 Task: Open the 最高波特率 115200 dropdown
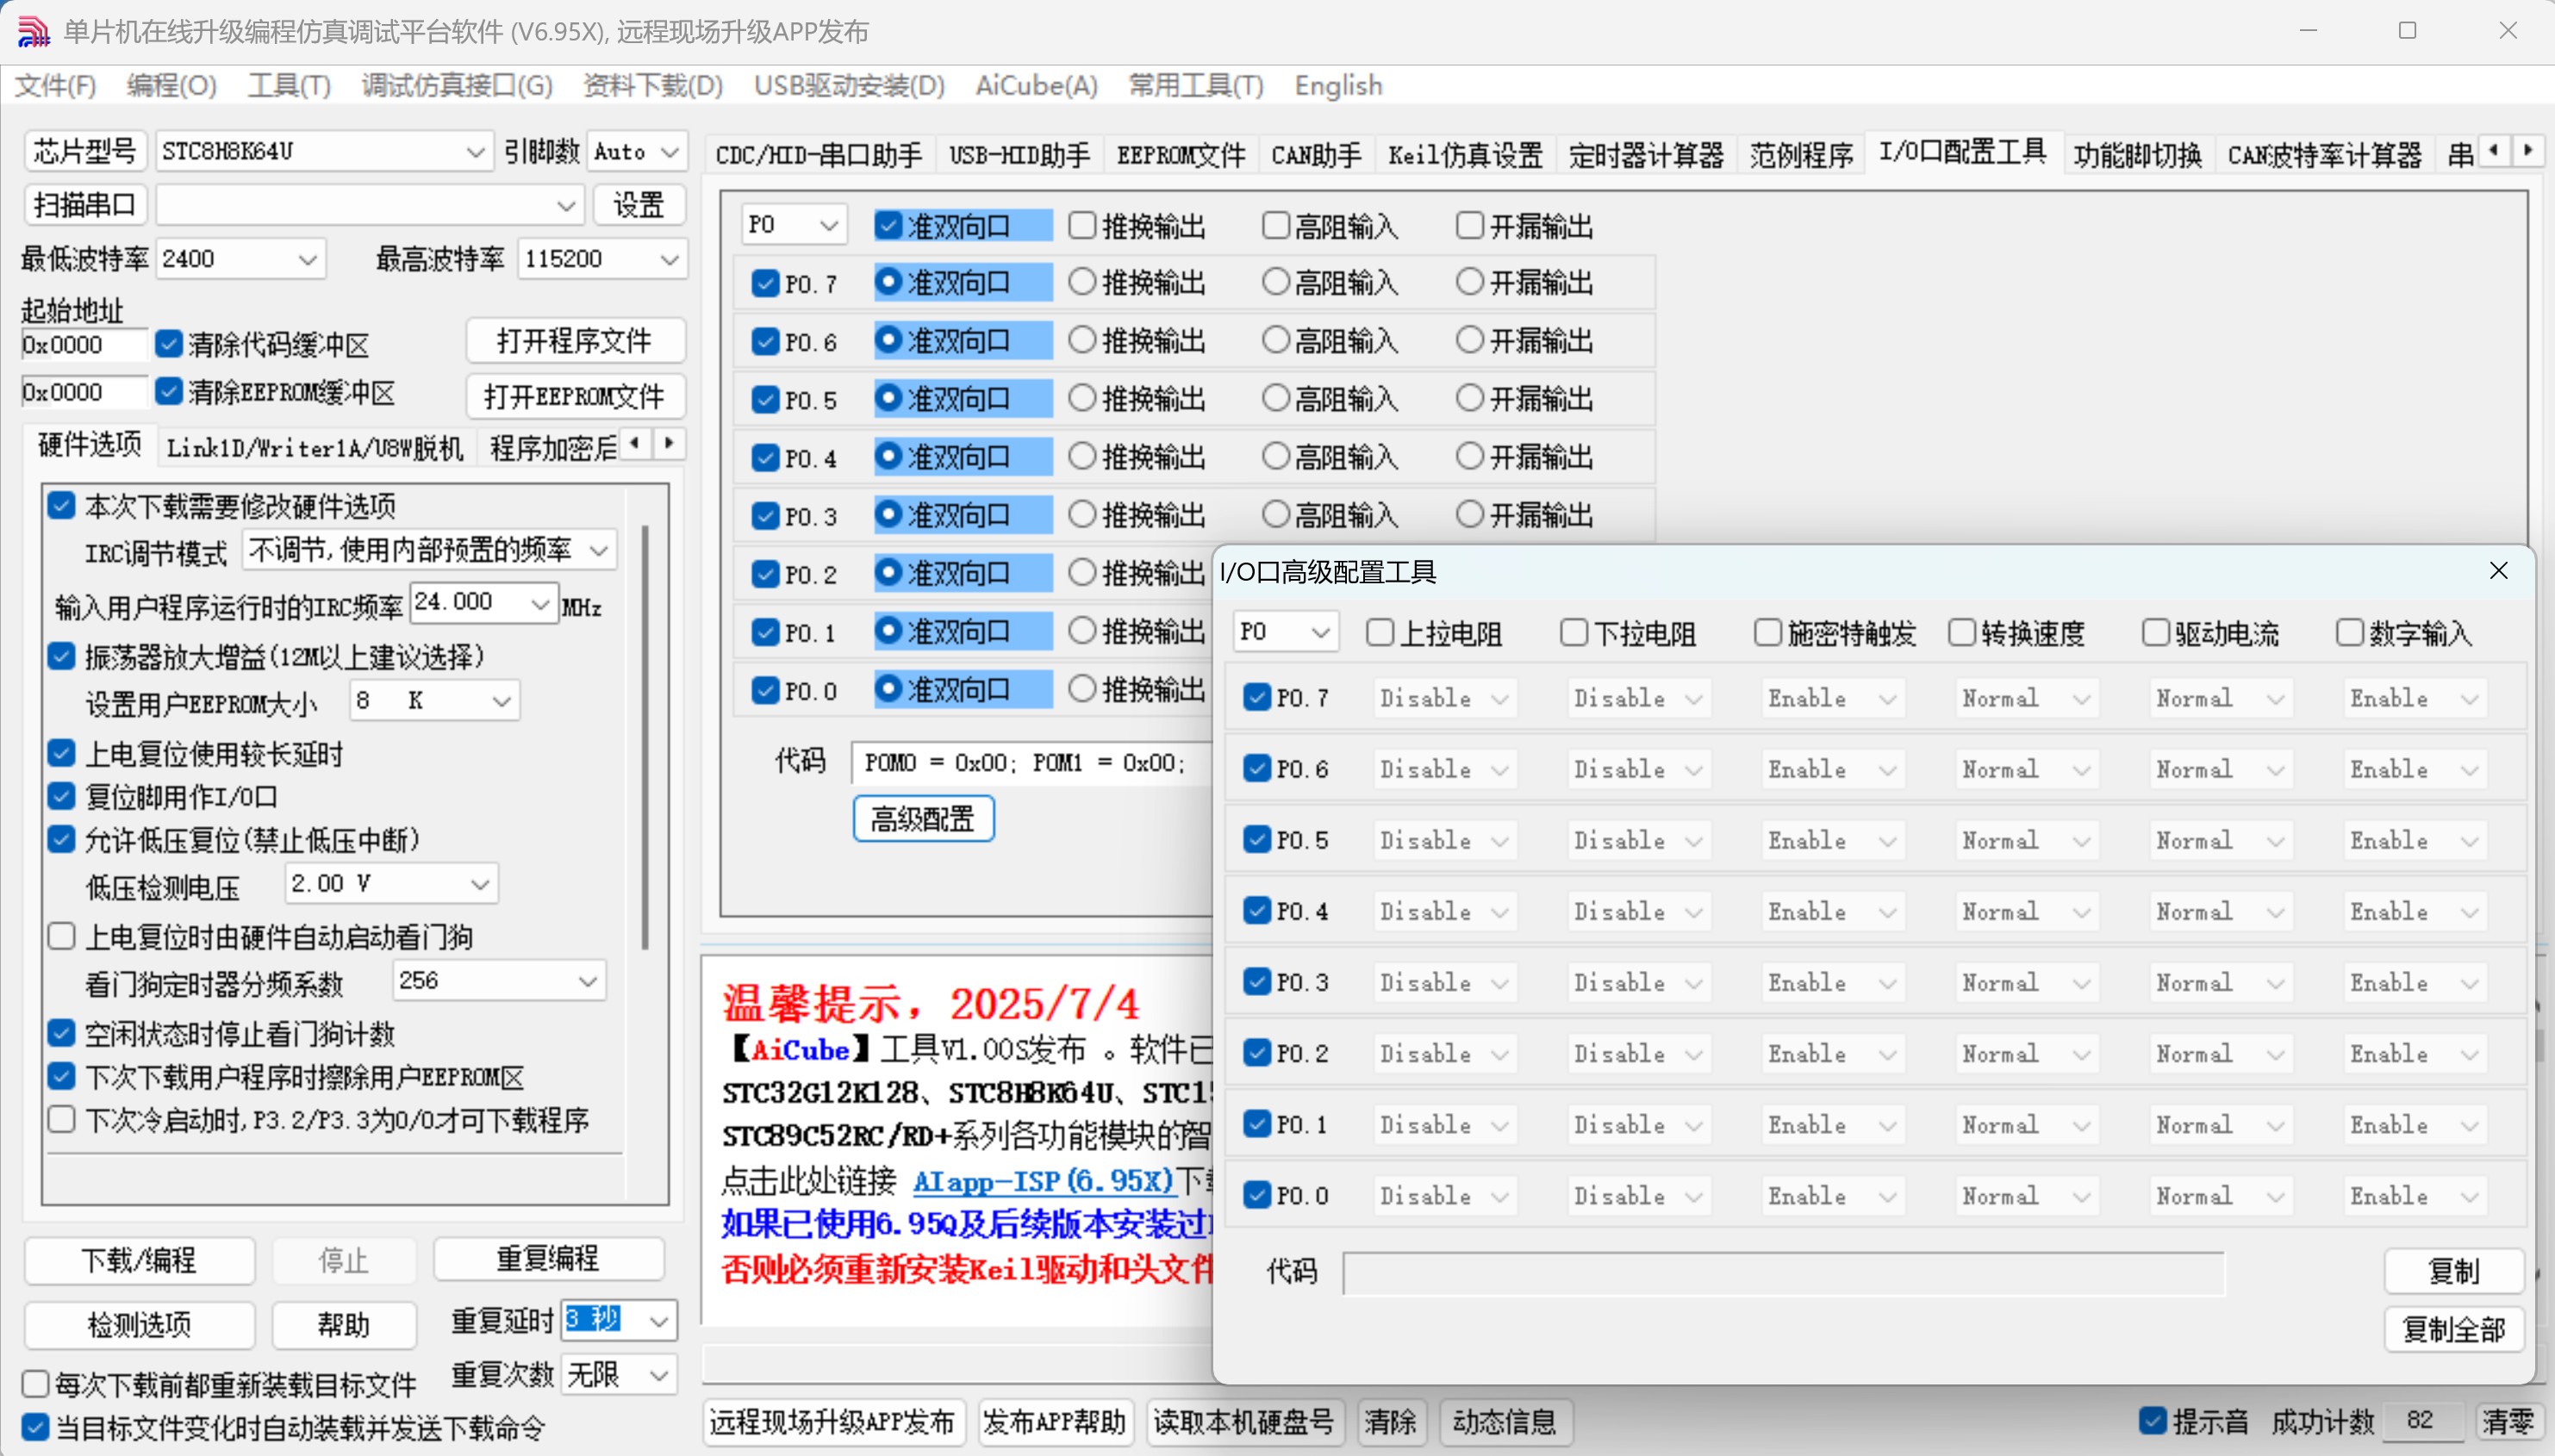click(669, 259)
